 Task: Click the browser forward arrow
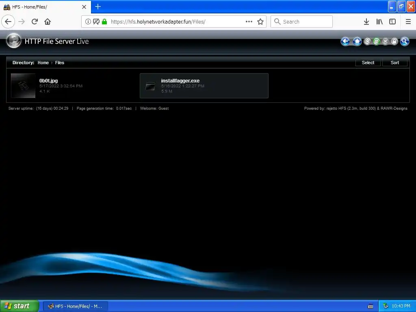point(22,22)
